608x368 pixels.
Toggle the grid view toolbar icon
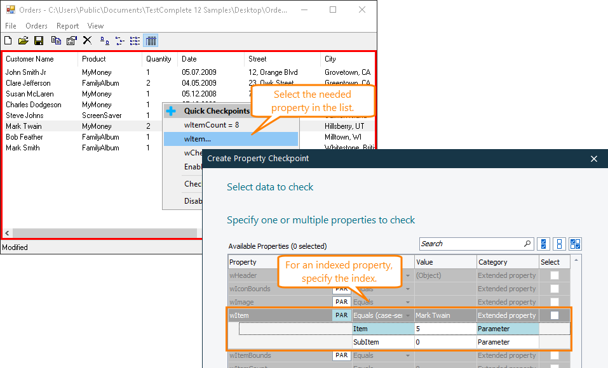click(150, 40)
